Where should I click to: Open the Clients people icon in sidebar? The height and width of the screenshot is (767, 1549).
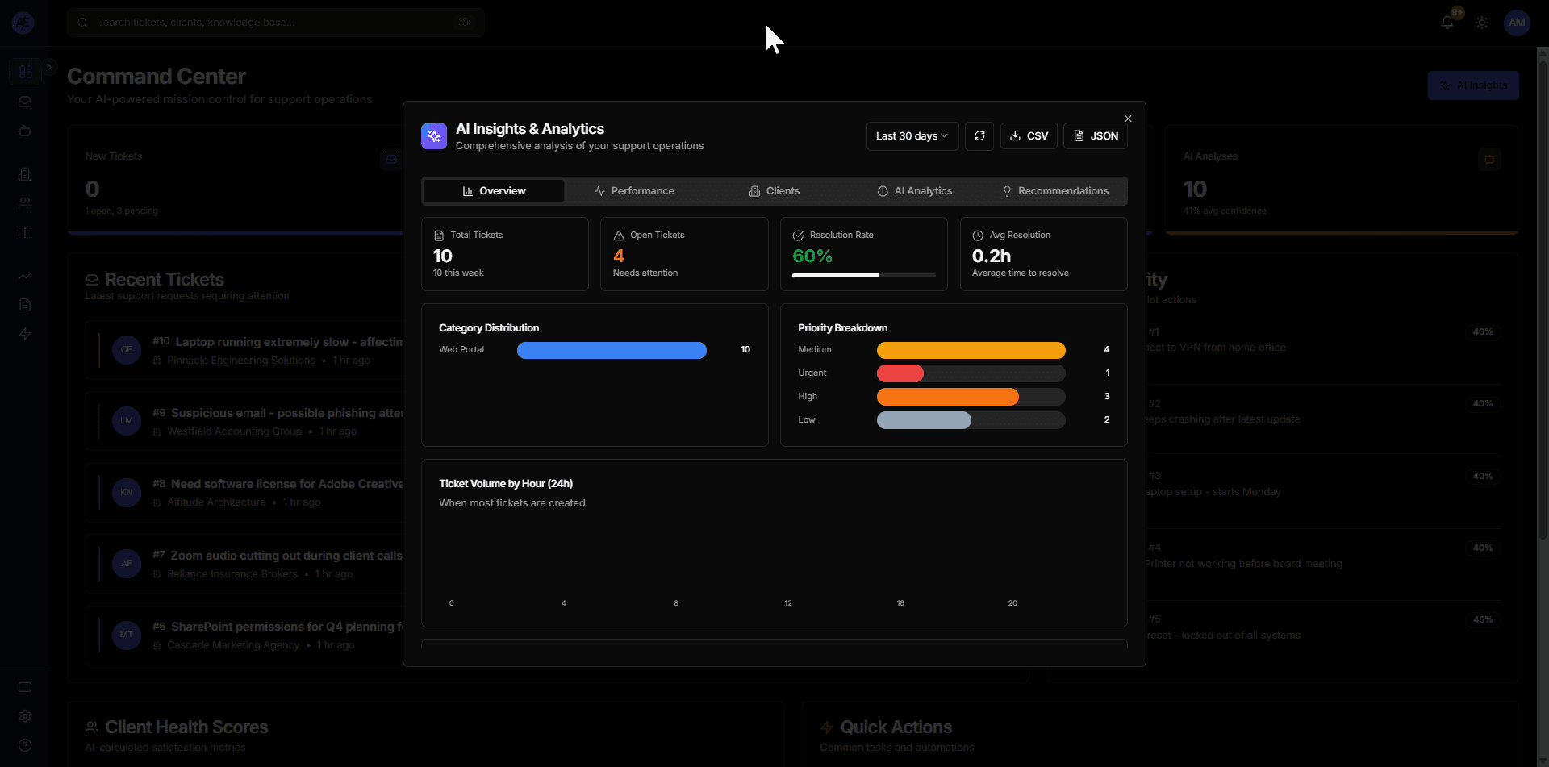coord(25,203)
